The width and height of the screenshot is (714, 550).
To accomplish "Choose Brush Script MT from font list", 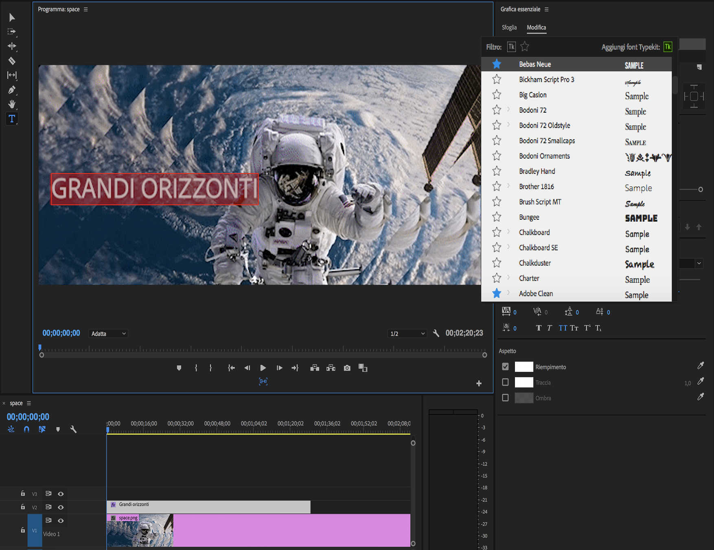I will (x=540, y=202).
